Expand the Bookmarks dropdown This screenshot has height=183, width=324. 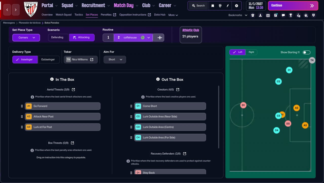tap(238, 15)
